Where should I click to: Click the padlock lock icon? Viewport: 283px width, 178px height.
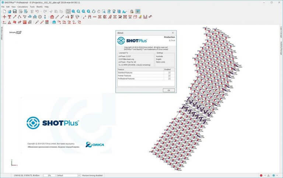132,11
